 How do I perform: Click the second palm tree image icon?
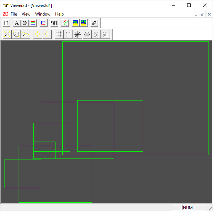tap(83, 23)
